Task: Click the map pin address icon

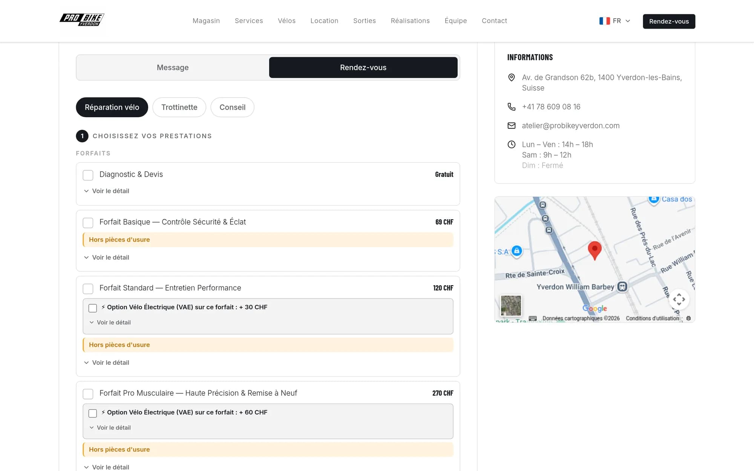Action: (511, 78)
